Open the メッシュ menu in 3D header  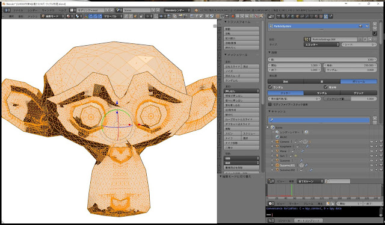[32, 16]
